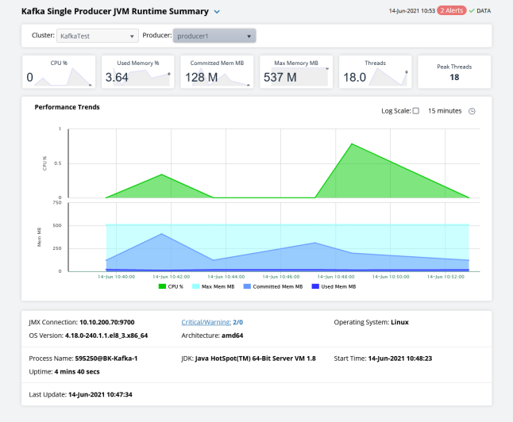Viewport: 513px width, 422px height.
Task: Toggle Committed Mem MB legend swatch
Action: pyautogui.click(x=247, y=286)
